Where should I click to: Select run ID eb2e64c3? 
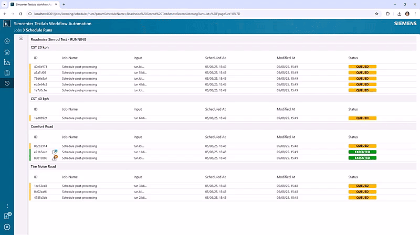click(40, 84)
